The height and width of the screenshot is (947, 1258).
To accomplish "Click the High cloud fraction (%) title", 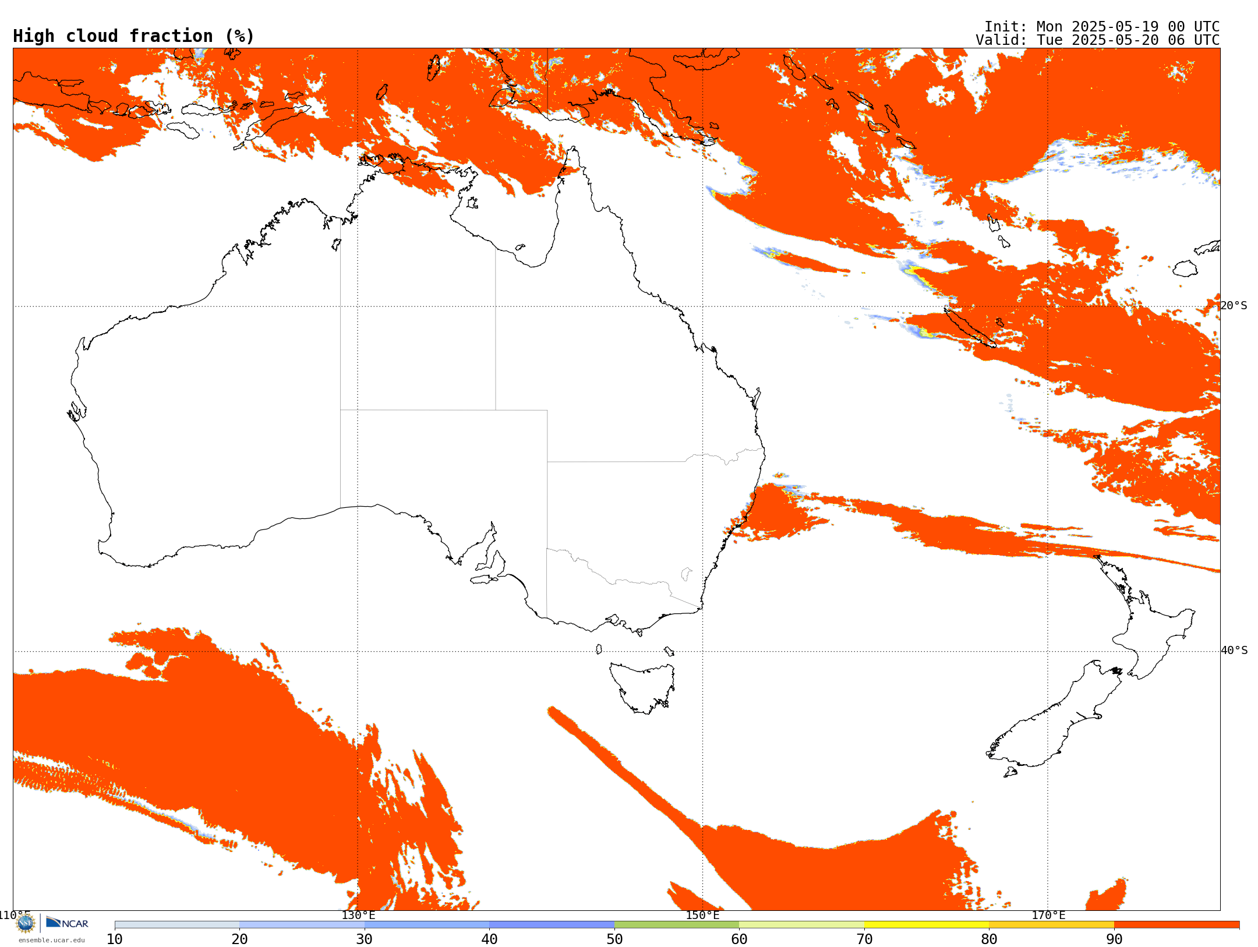I will click(x=134, y=36).
